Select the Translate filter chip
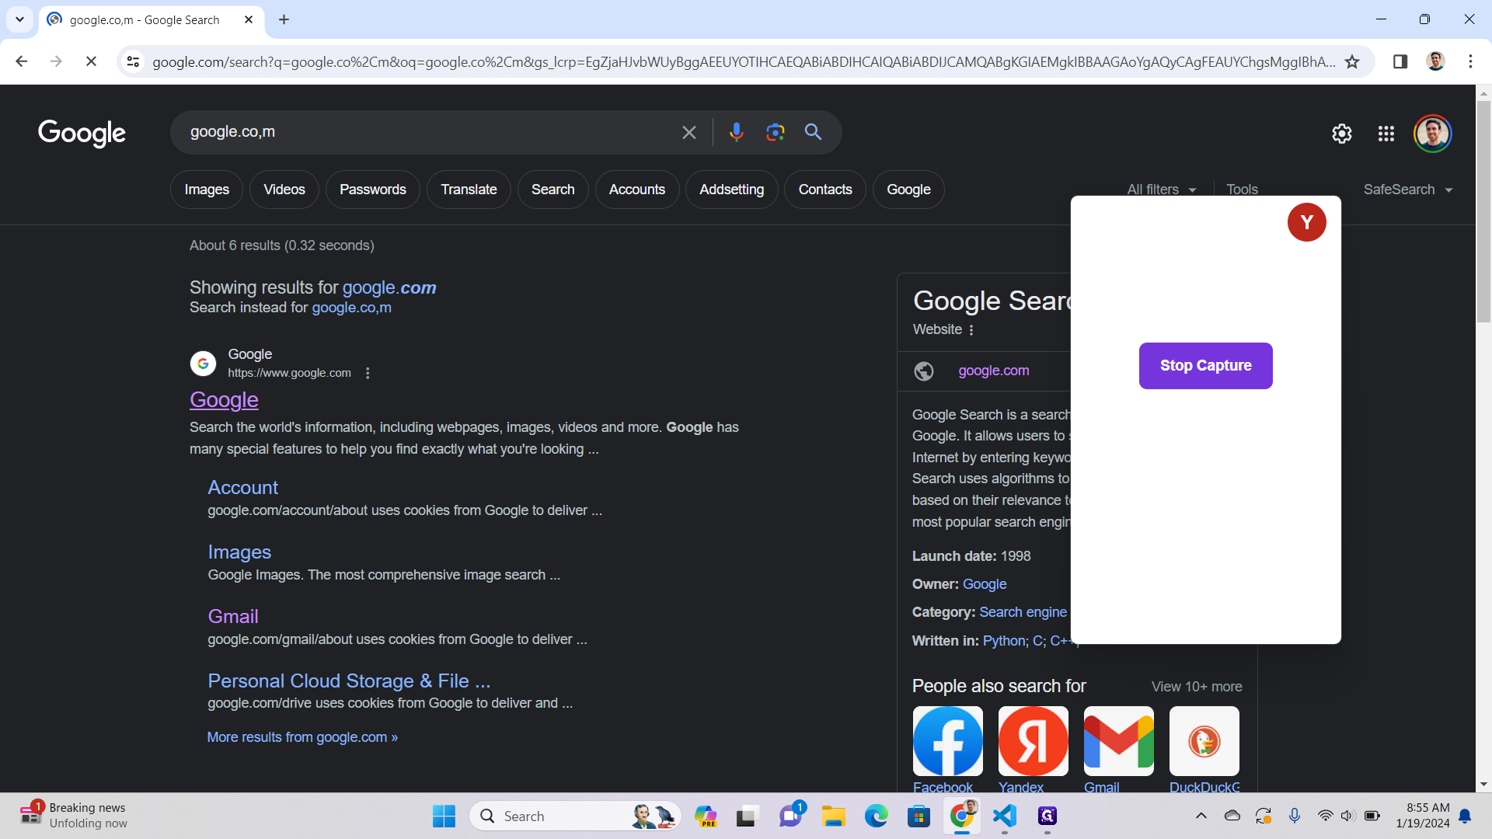The width and height of the screenshot is (1492, 839). [469, 190]
